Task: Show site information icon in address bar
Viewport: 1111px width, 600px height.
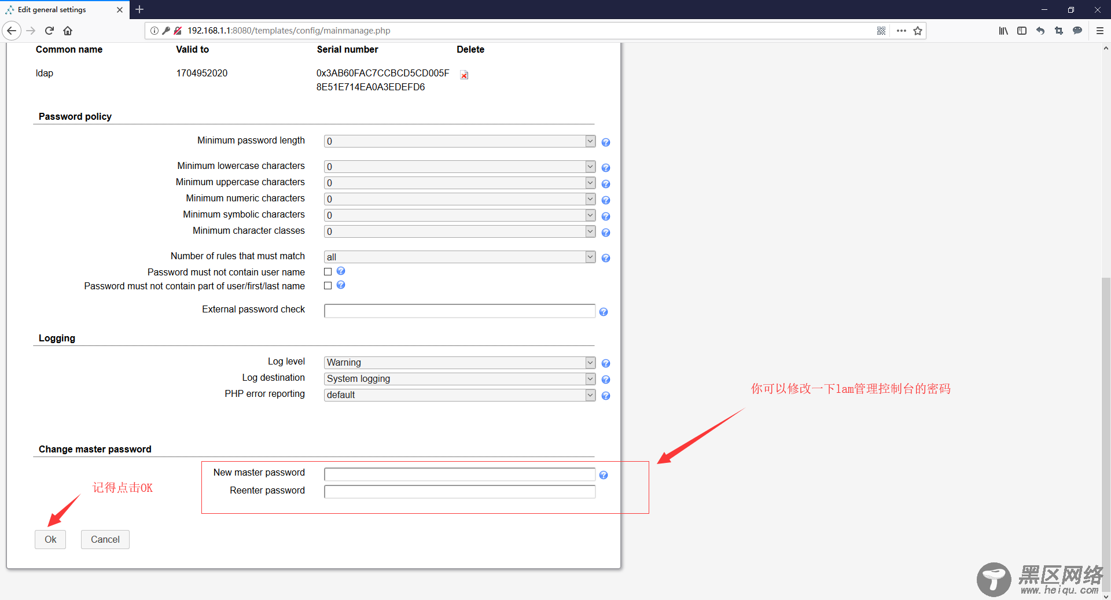Action: [154, 31]
